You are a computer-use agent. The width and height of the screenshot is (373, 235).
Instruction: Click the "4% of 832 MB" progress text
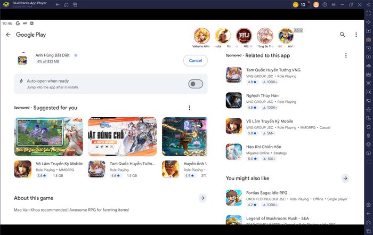pos(48,61)
